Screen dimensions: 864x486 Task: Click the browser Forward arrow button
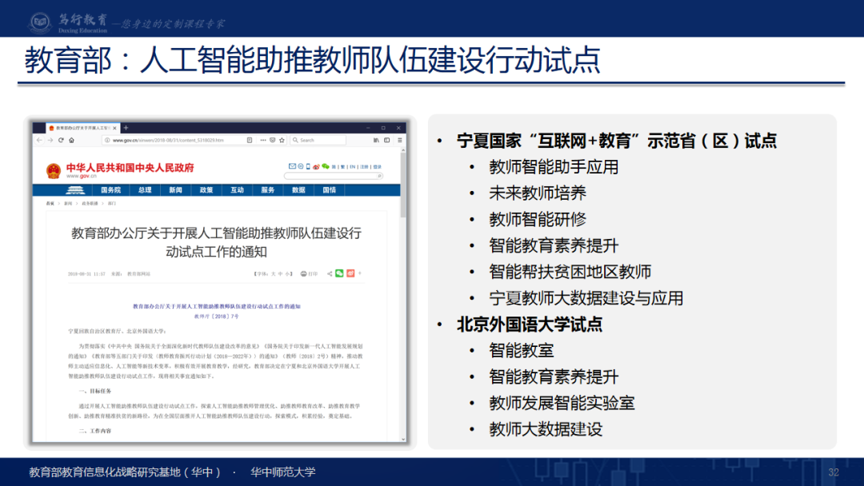50,141
